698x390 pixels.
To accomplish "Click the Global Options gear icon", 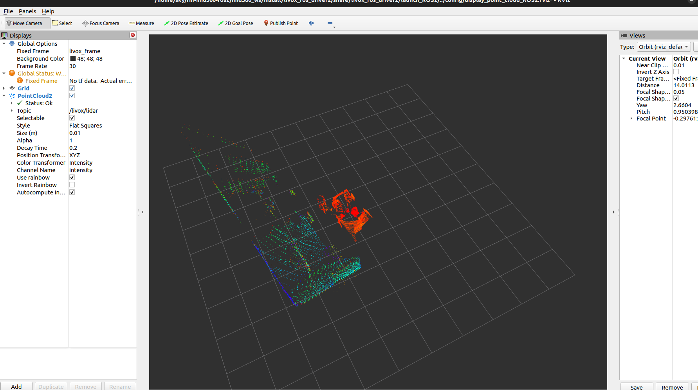I will point(12,43).
